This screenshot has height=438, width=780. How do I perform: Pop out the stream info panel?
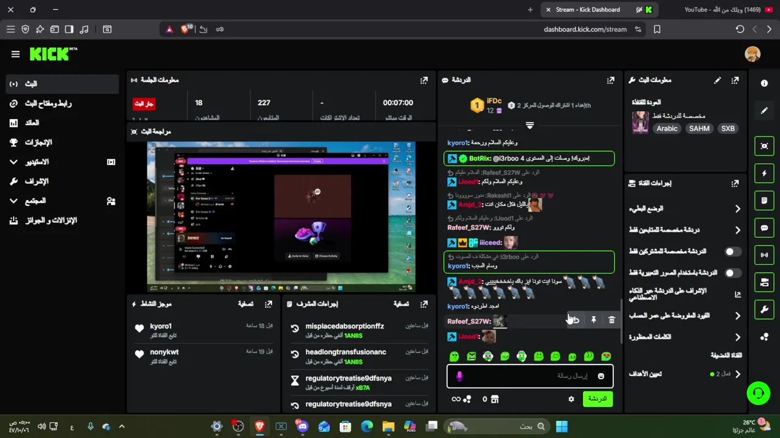tap(736, 80)
